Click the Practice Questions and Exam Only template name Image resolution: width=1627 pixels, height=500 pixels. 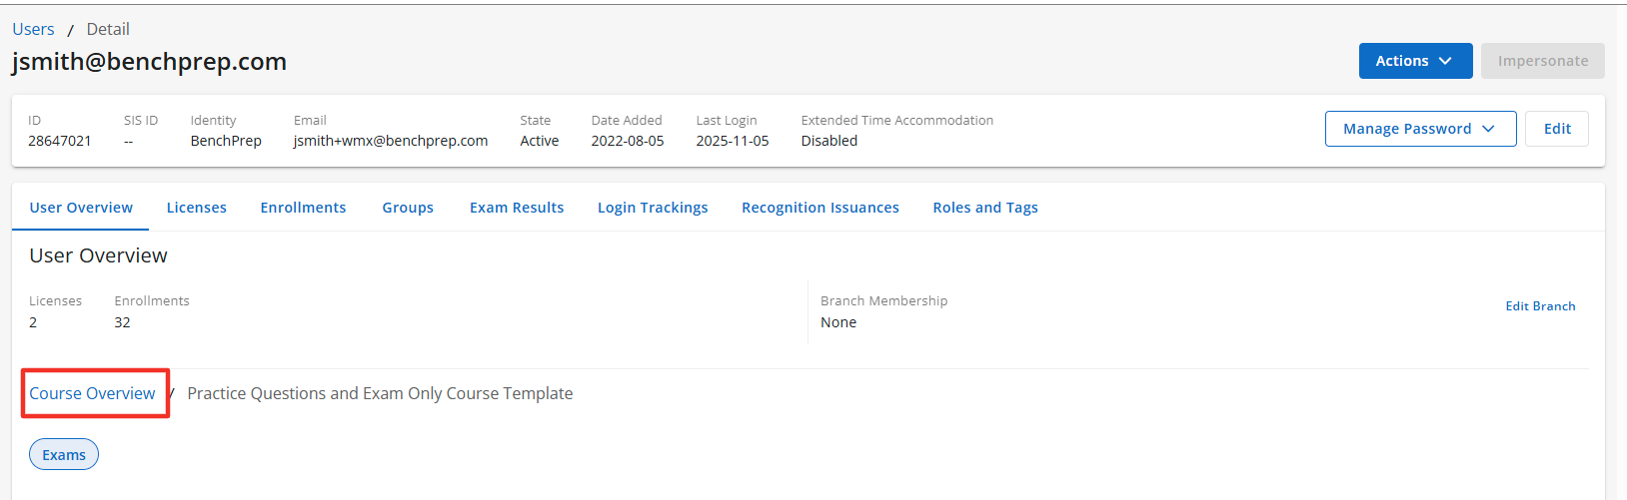(380, 393)
